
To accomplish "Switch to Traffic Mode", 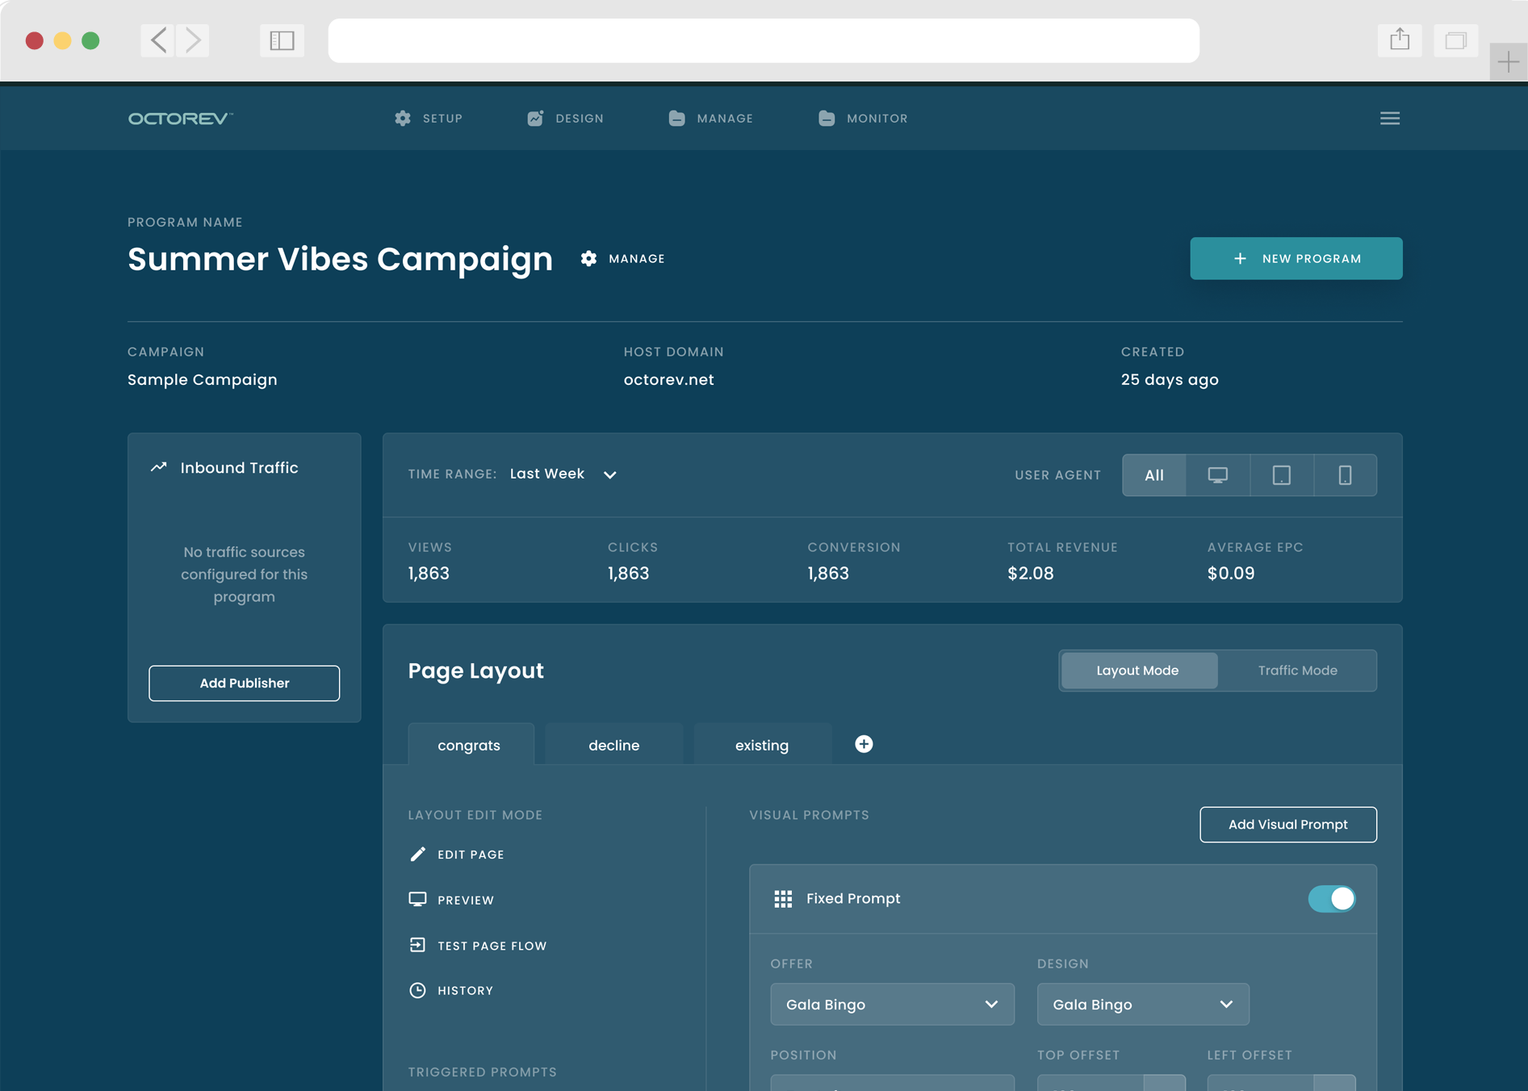I will (x=1296, y=671).
